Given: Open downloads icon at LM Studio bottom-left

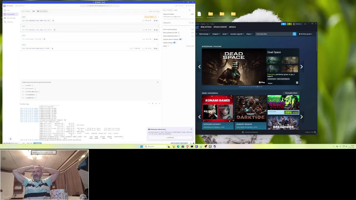Looking at the screenshot, I should click(11, 139).
